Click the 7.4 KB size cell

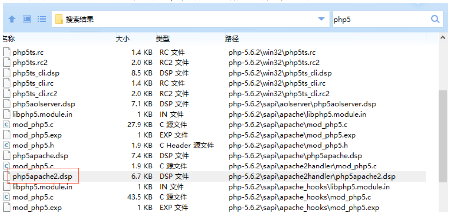(141, 156)
